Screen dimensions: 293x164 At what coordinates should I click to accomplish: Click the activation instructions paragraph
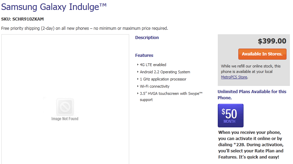pos(251,144)
